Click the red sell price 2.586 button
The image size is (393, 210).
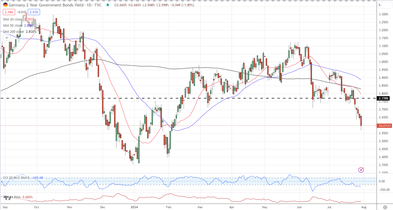[9, 12]
